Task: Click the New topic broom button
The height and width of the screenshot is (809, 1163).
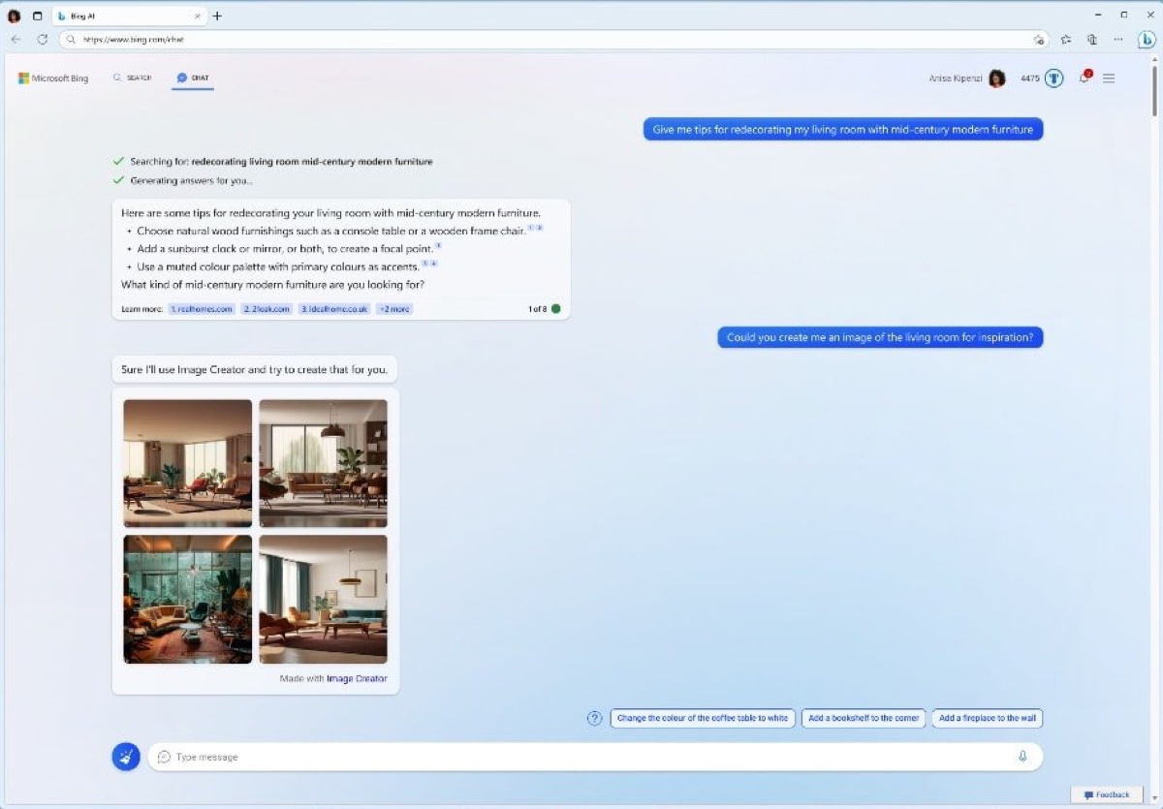Action: 126,757
